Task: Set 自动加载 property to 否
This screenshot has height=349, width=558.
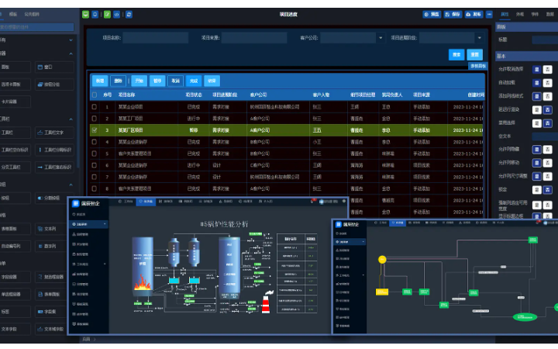Action: coord(548,83)
